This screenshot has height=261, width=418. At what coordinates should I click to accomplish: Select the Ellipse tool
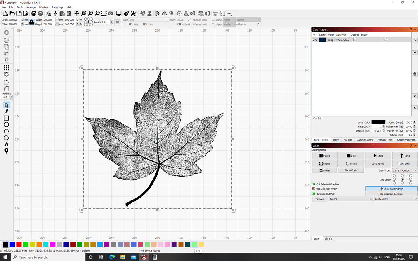(x=6, y=124)
